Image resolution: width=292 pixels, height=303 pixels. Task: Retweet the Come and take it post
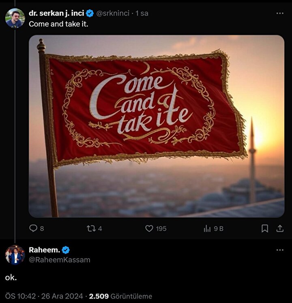coord(91,228)
